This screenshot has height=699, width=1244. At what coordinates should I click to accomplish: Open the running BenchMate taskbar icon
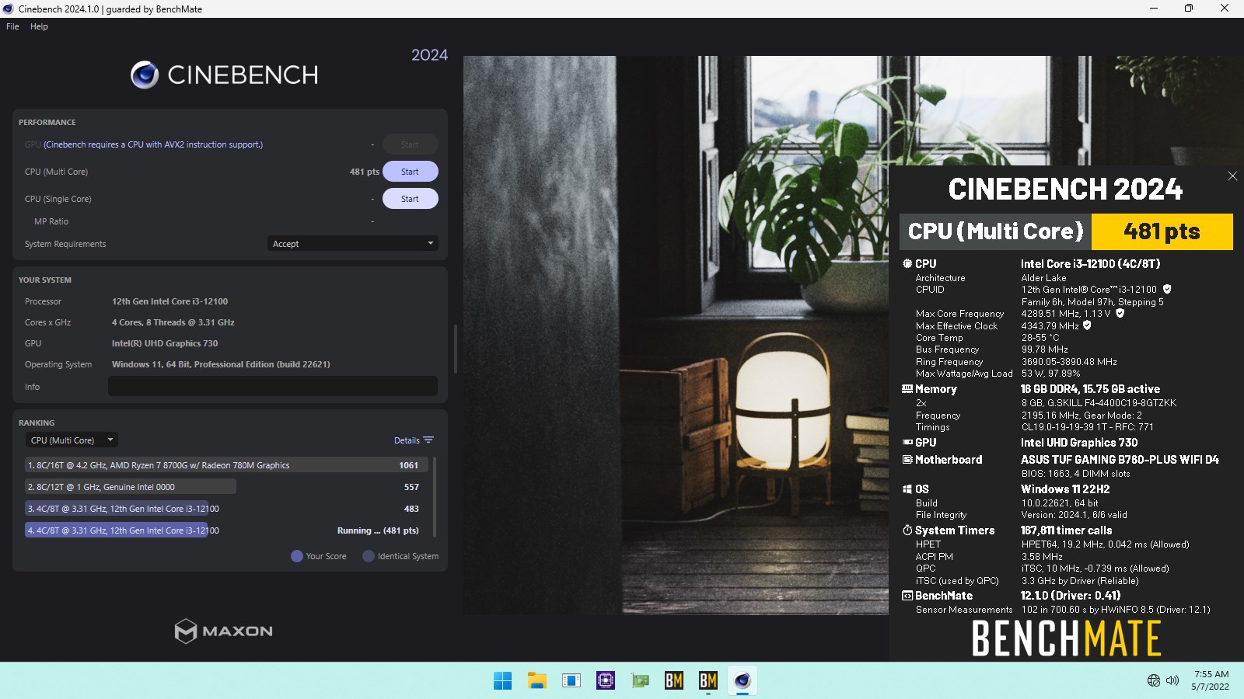[708, 680]
